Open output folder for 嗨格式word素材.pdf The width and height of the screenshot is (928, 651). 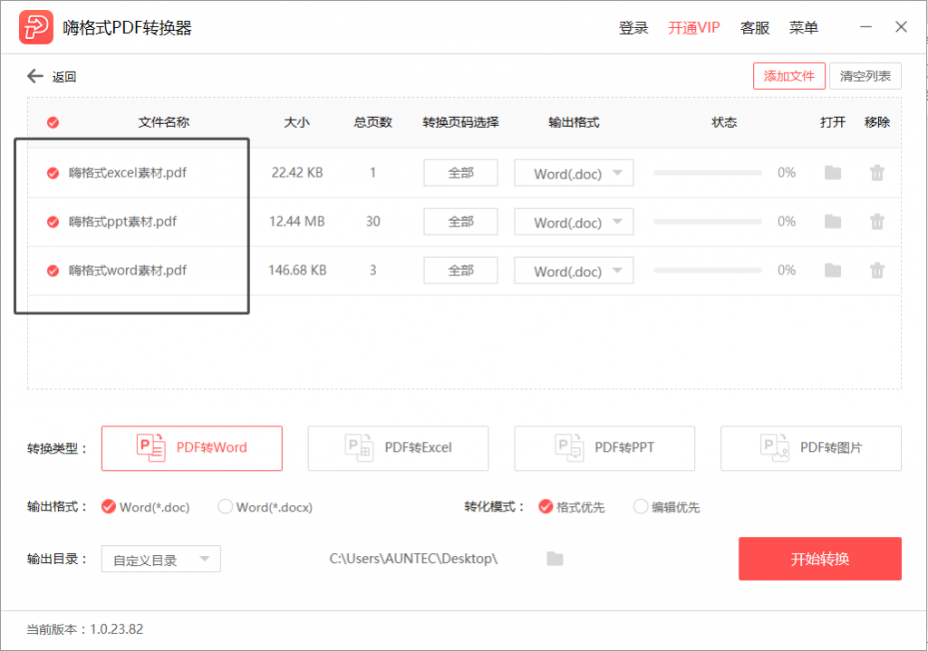click(x=833, y=270)
